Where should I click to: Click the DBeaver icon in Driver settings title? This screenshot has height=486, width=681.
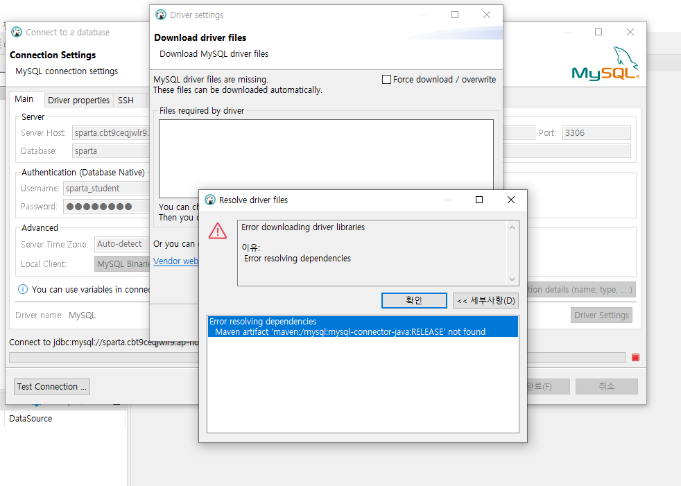click(x=161, y=15)
